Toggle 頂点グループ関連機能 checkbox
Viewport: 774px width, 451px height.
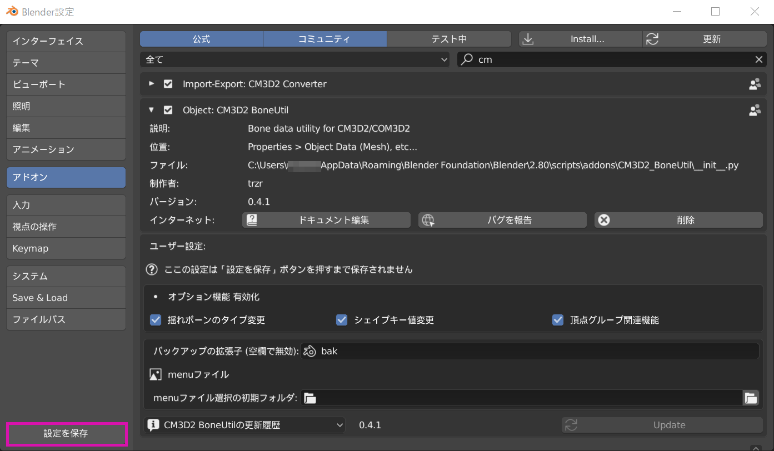pos(558,320)
